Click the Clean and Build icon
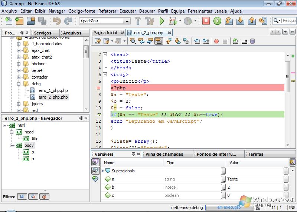 tap(150, 21)
